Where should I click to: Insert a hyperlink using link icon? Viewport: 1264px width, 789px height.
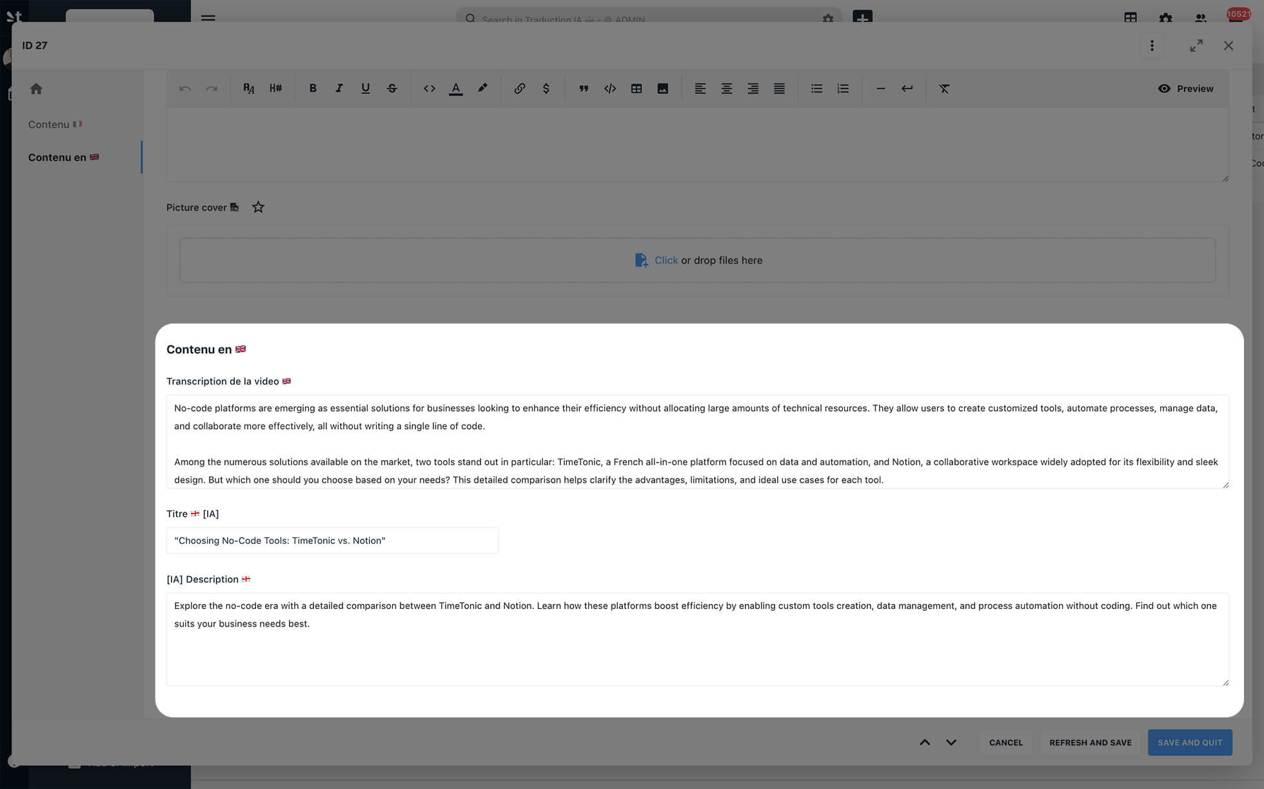(519, 88)
